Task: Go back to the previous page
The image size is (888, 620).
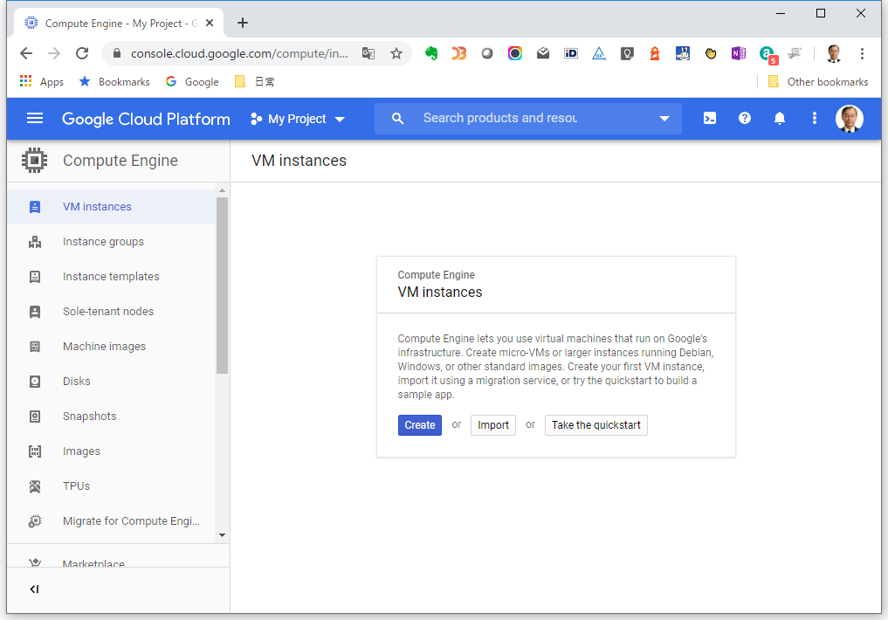Action: [26, 53]
